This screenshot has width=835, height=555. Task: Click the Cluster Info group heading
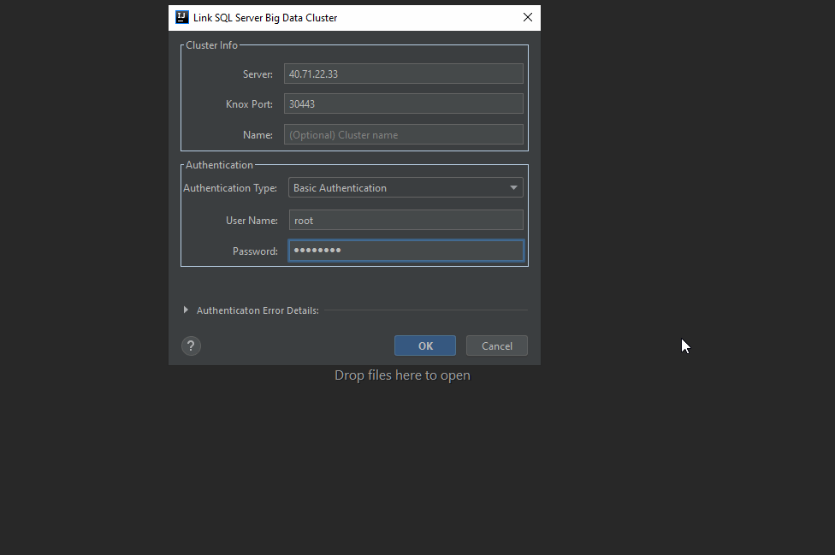click(211, 45)
